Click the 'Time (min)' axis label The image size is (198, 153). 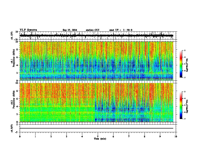tap(100, 139)
